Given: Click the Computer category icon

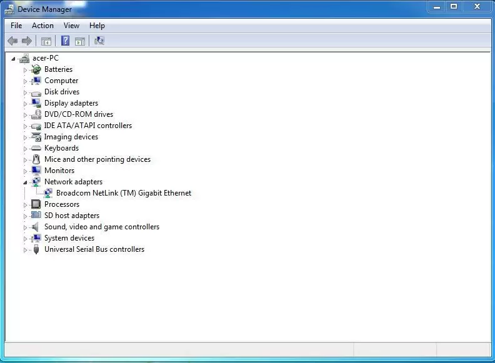Looking at the screenshot, I should tap(36, 81).
